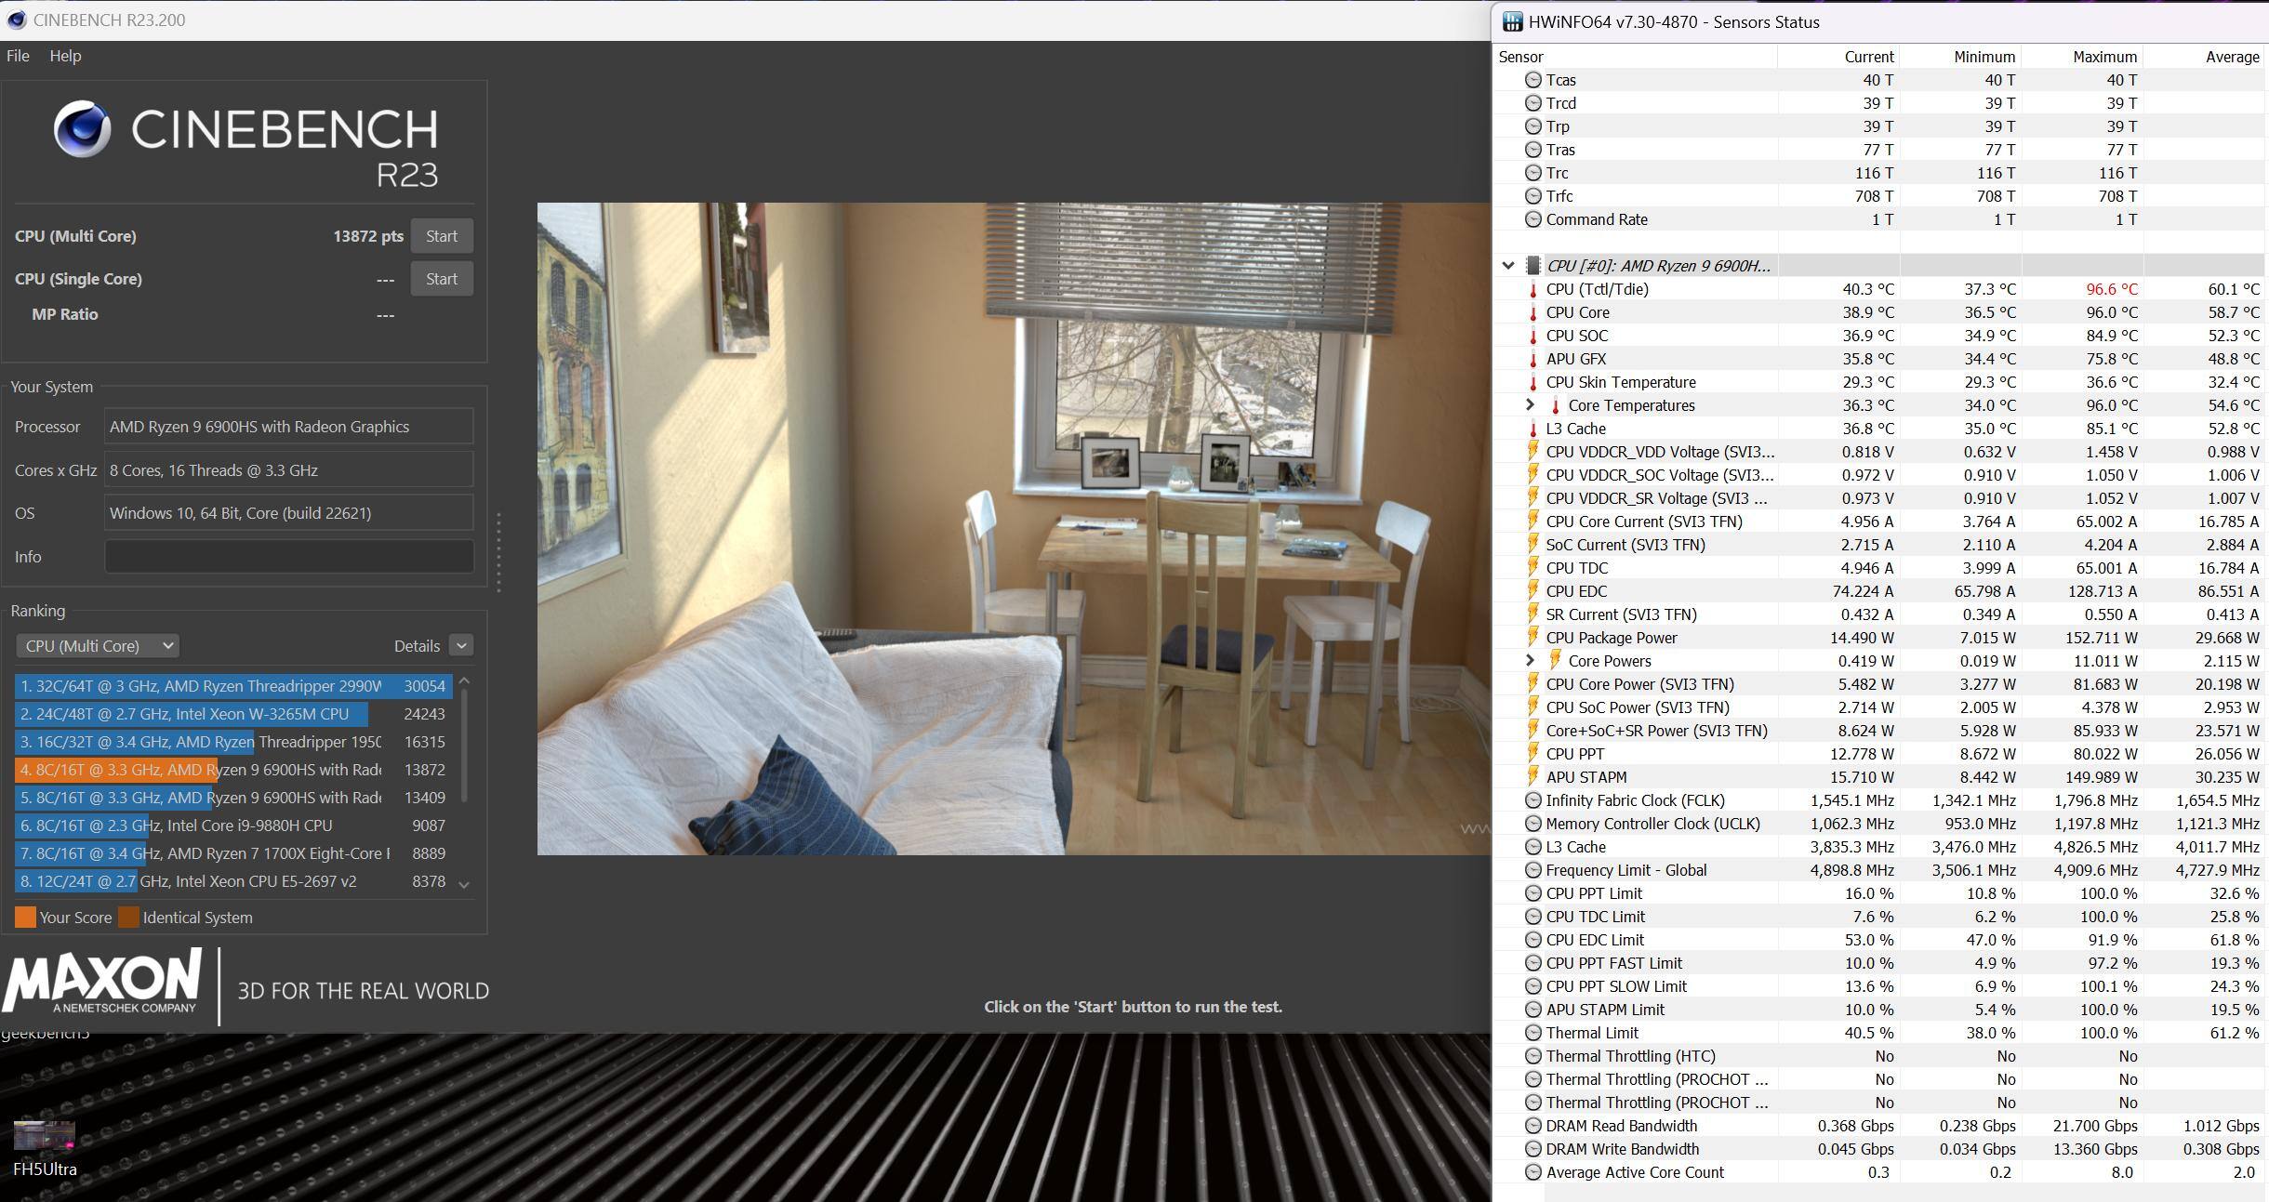Start the CPU Single Core test
The image size is (2269, 1202).
[x=442, y=279]
